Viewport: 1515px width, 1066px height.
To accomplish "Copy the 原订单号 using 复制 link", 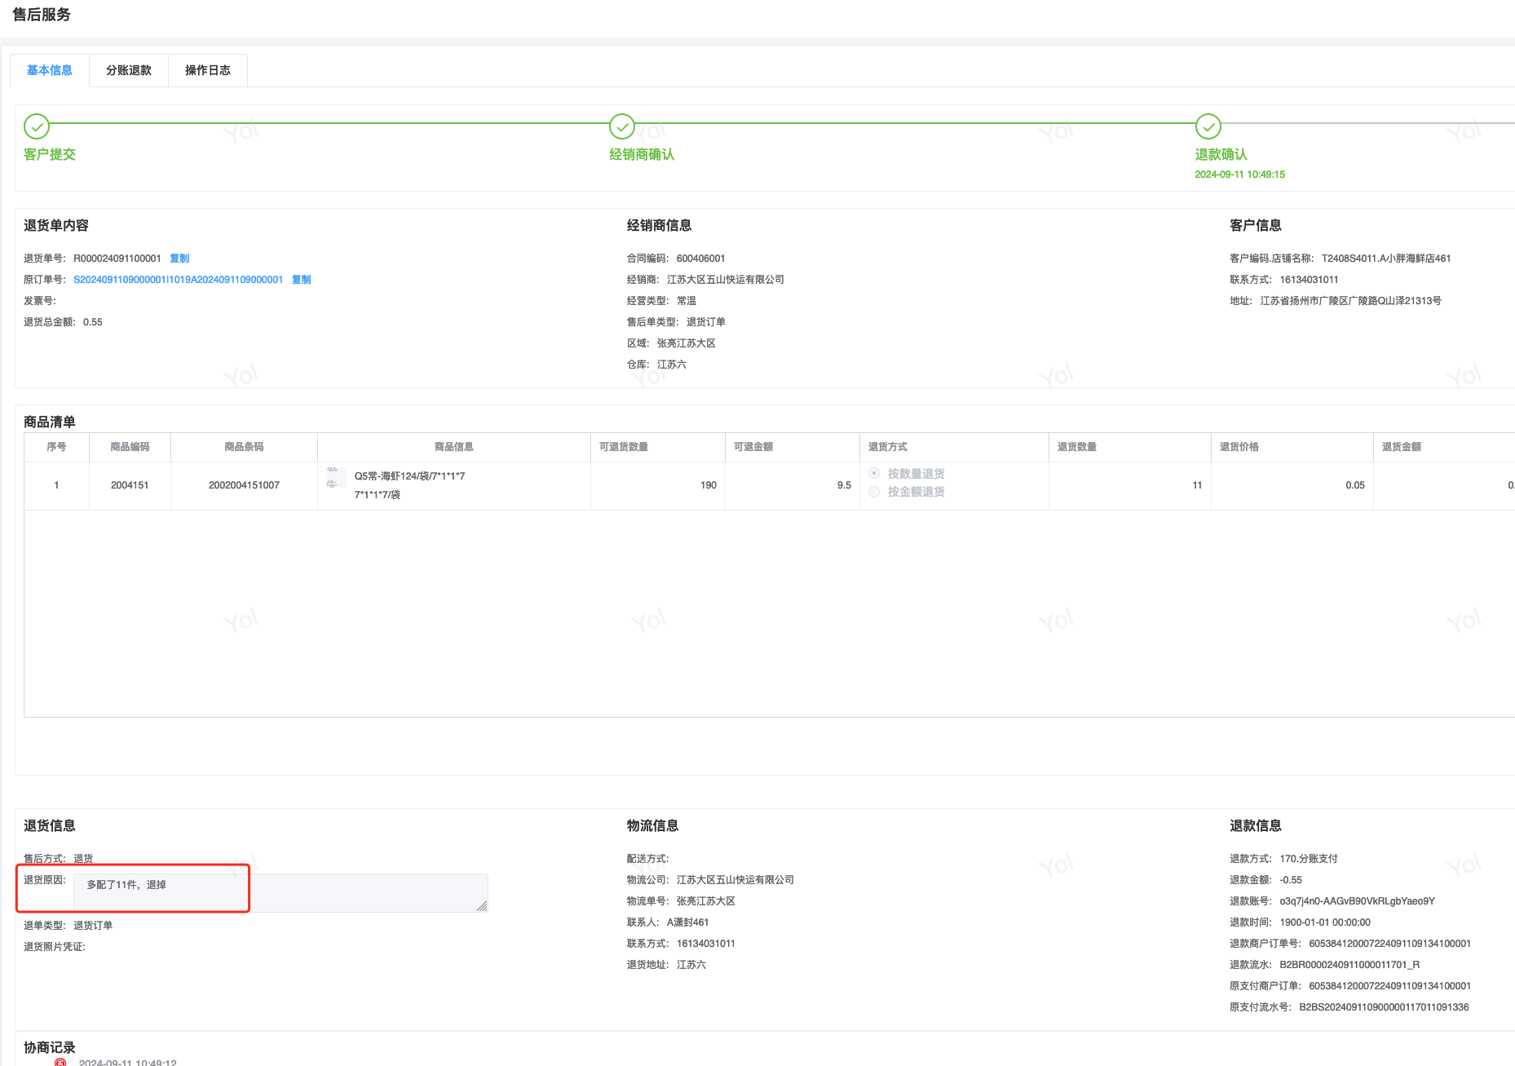I will click(x=302, y=280).
